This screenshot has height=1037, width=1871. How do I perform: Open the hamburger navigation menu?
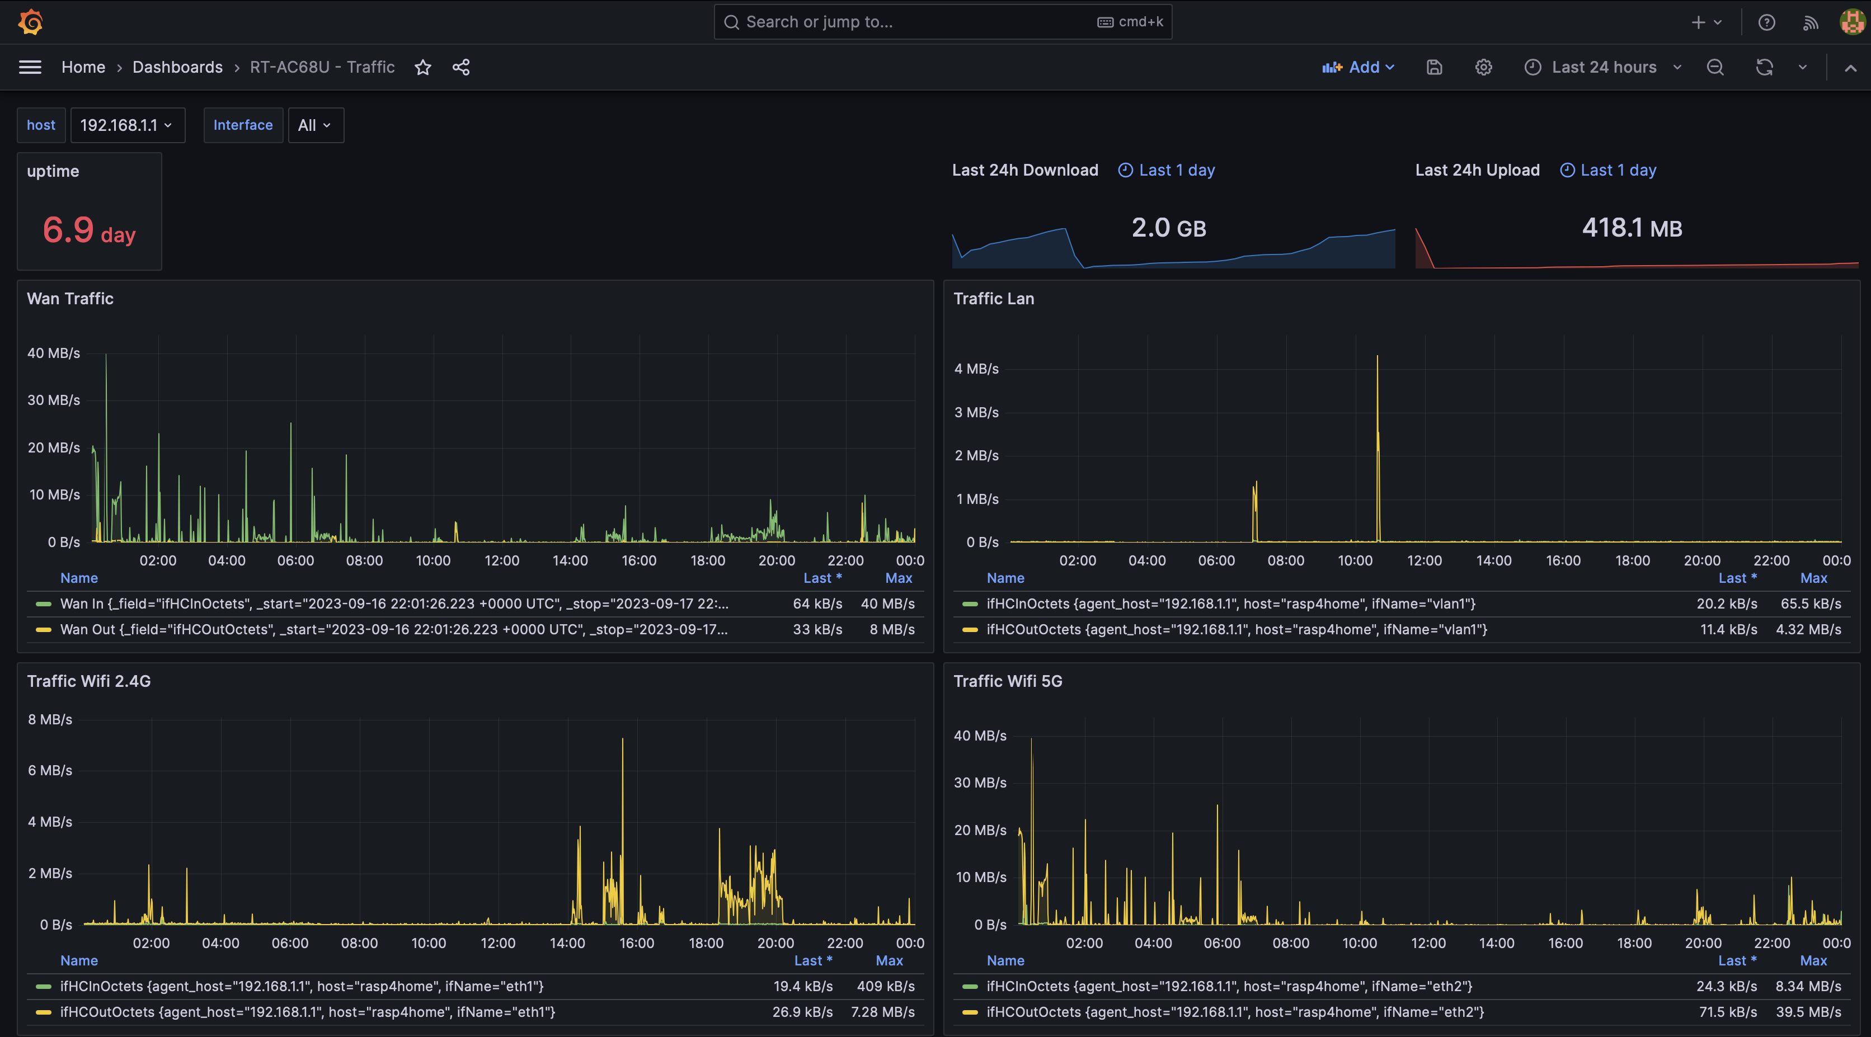coord(30,67)
